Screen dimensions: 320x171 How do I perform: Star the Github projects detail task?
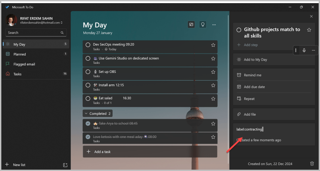(309, 30)
